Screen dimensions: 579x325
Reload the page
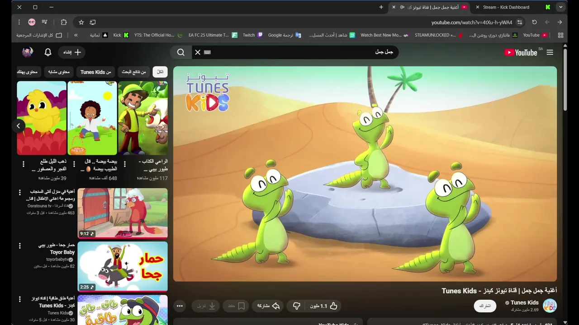click(x=534, y=22)
